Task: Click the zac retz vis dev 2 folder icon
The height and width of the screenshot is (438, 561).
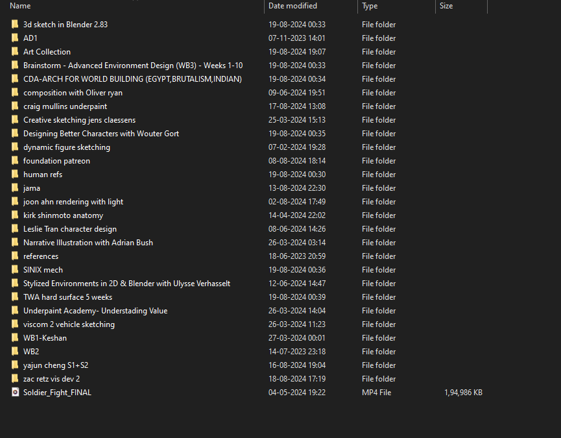Action: (15, 378)
